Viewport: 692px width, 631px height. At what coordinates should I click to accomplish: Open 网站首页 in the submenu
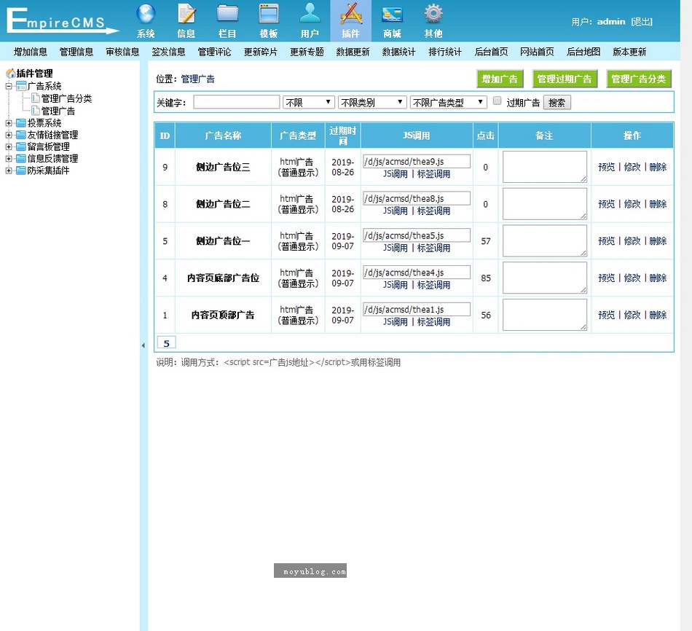[x=537, y=52]
